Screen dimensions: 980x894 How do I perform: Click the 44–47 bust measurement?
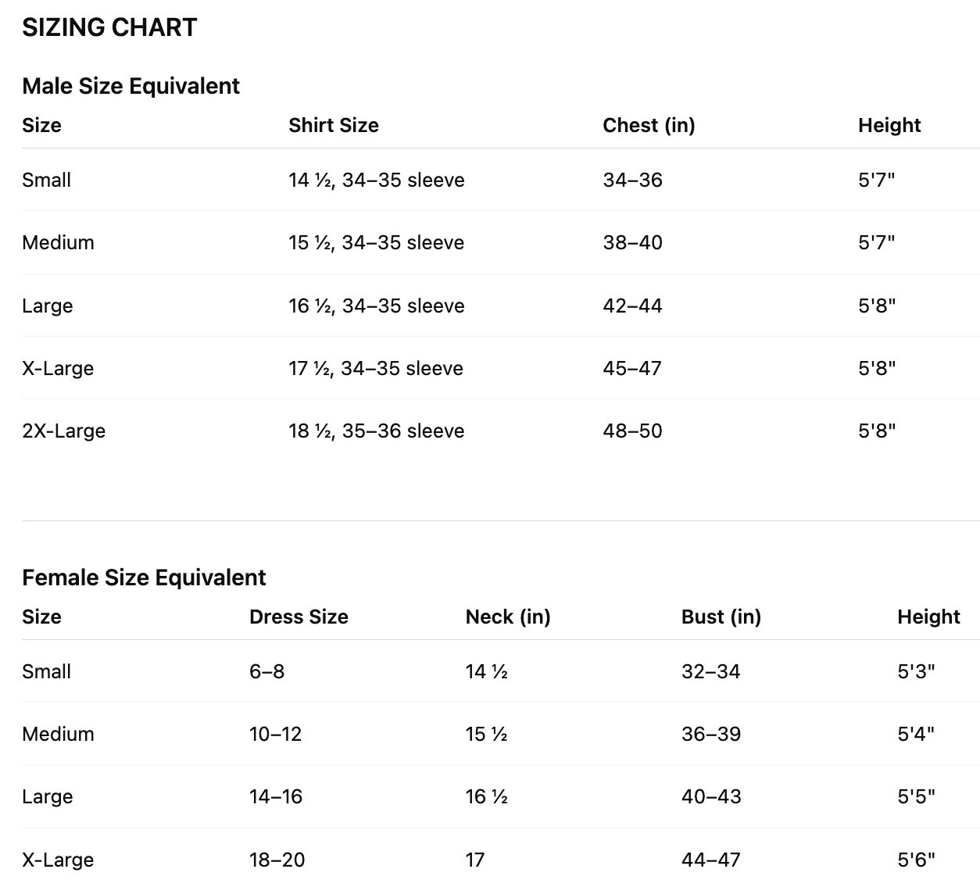coord(711,860)
